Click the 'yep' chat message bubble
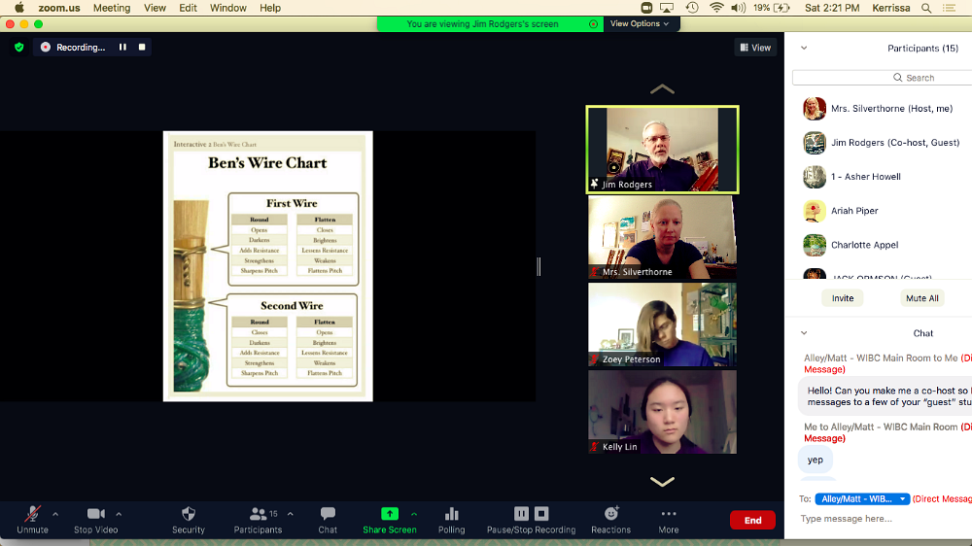Image resolution: width=972 pixels, height=546 pixels. (816, 460)
